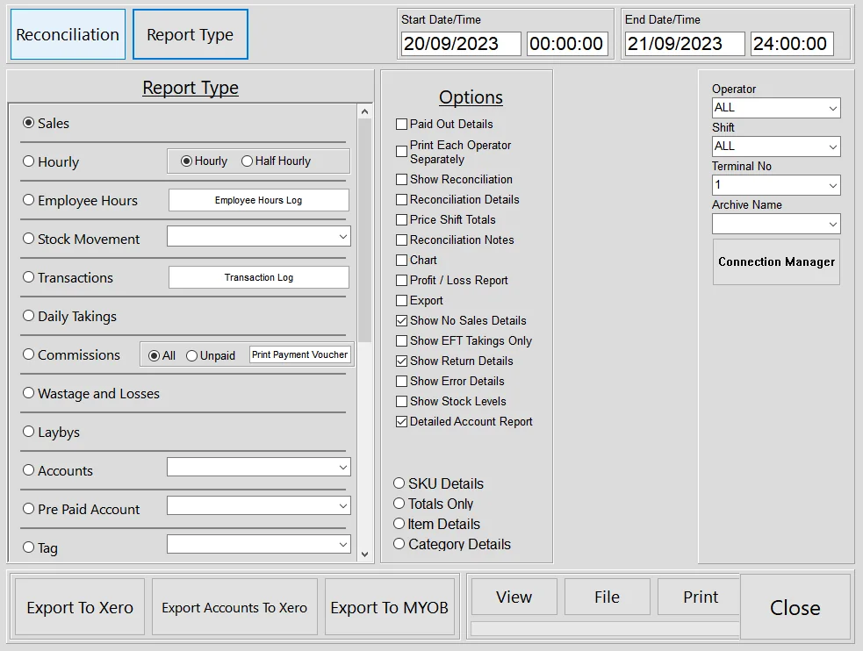The image size is (863, 651).
Task: Expand the Pre Paid Account dropdown
Action: pos(343,506)
